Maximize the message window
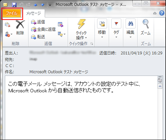Image resolution: width=166 pixels, height=140 pixels. click(x=146, y=3)
